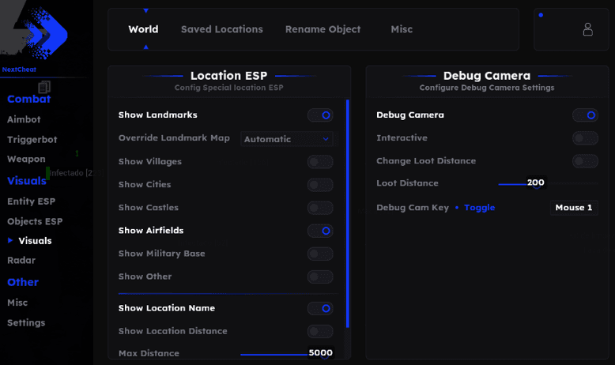Click the Loot Distance slider
Screen dimensions: 615x365
coord(522,183)
